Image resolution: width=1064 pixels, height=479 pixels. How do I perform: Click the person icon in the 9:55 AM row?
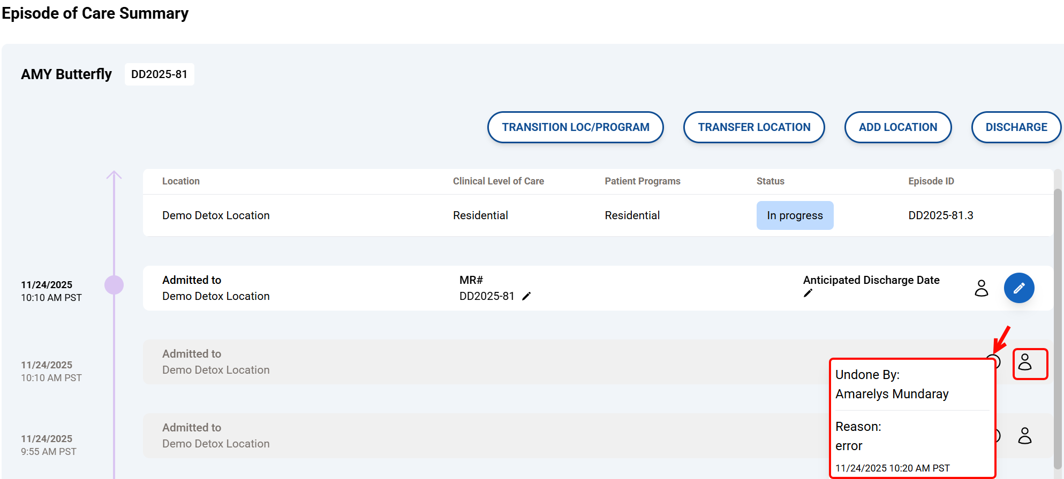tap(1024, 436)
